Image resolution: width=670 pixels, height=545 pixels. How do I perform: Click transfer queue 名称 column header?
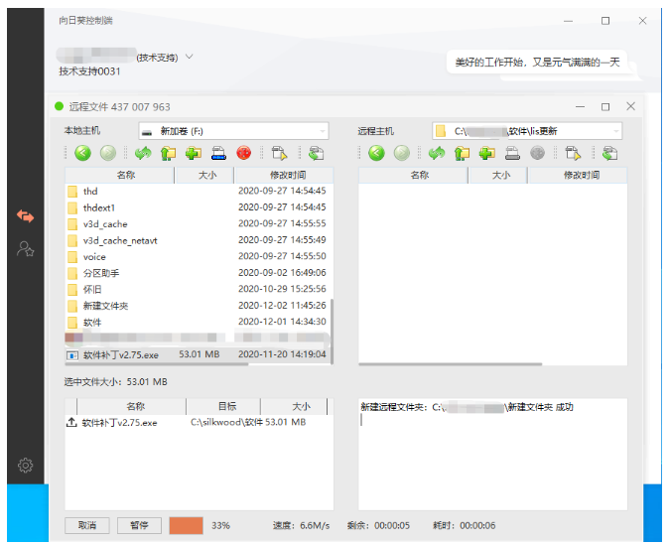[132, 406]
